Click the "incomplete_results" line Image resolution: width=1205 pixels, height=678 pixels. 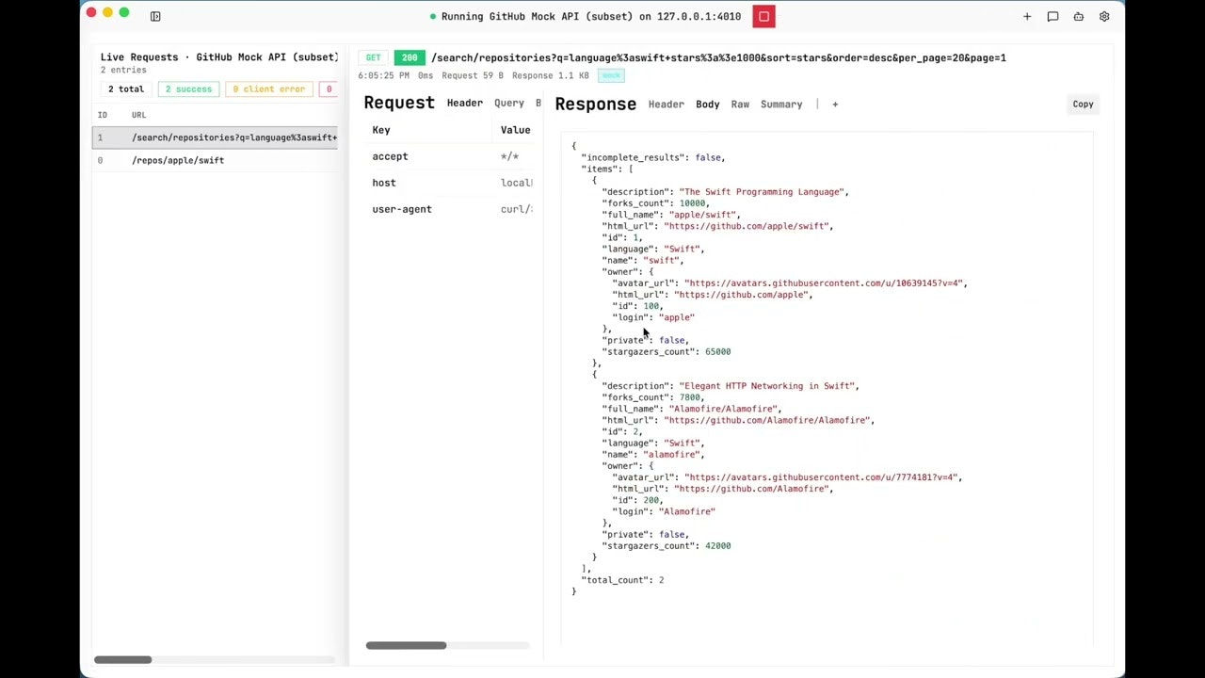652,157
